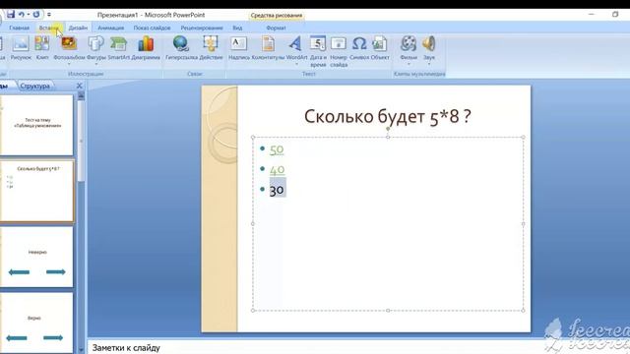Viewport: 630px width, 354px height.
Task: Click the Символ omega icon
Action: point(359,43)
